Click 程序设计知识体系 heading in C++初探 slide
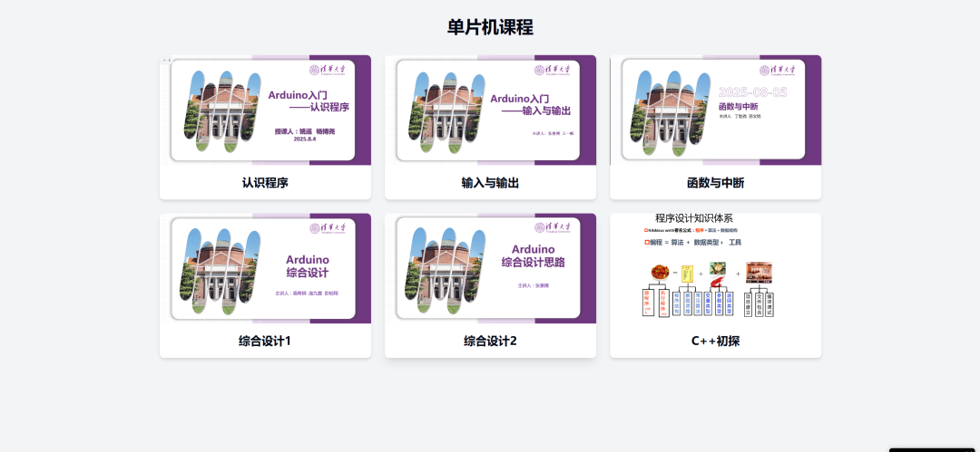The image size is (980, 452). point(694,218)
